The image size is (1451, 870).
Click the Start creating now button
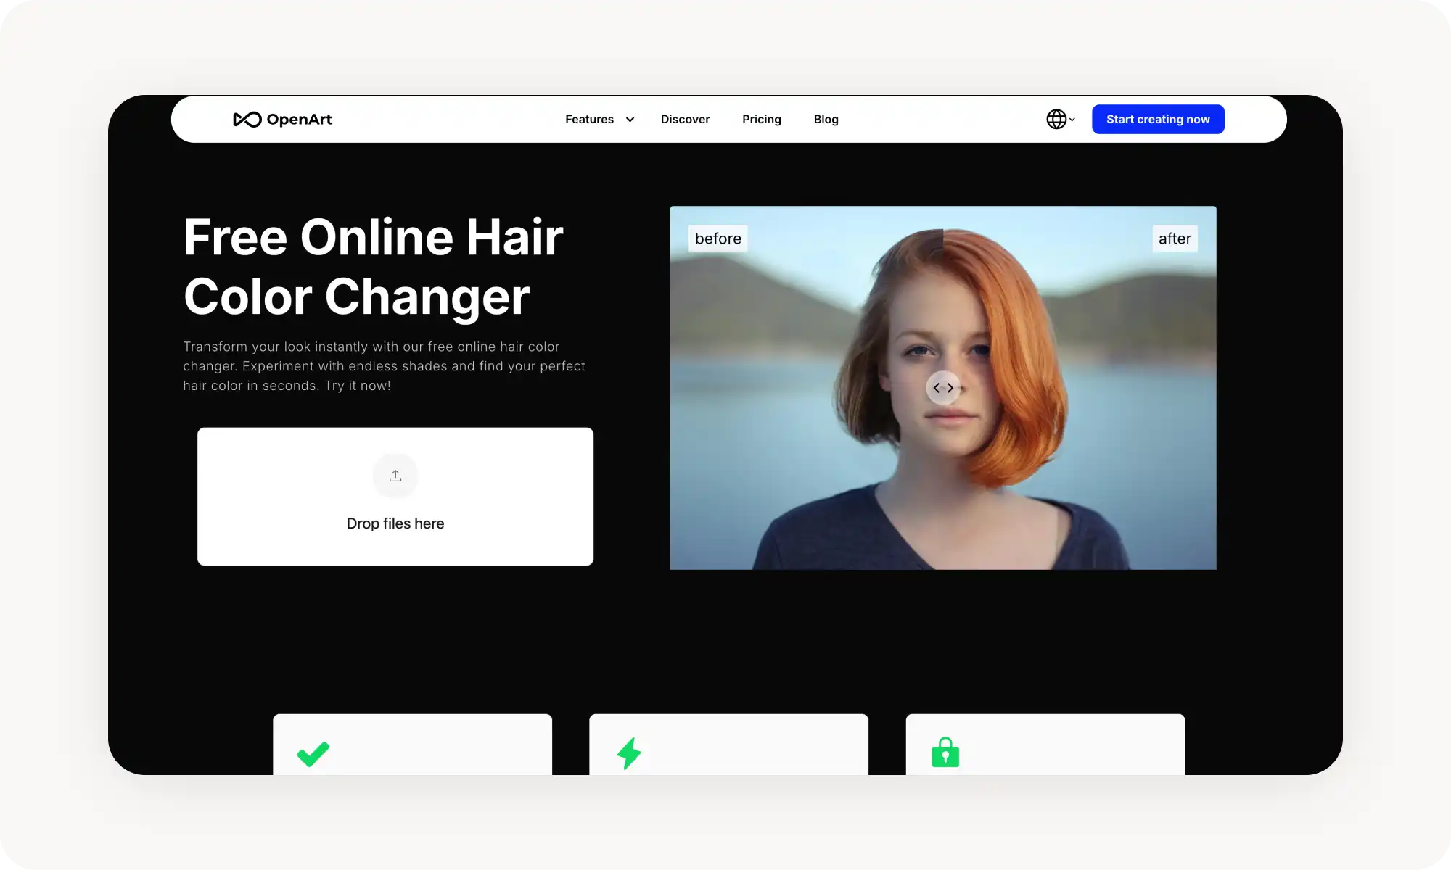(x=1157, y=119)
